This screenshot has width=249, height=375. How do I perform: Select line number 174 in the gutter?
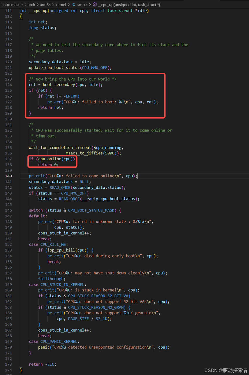pyautogui.click(x=8, y=370)
